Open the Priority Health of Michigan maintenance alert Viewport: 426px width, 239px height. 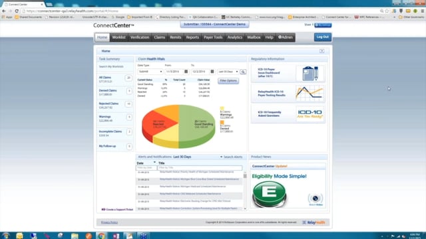point(196,172)
